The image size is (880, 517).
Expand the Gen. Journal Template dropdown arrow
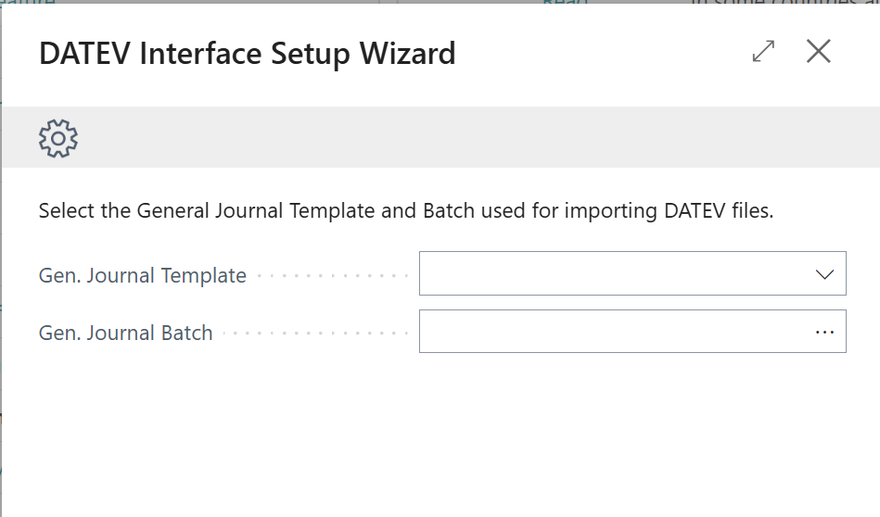[824, 274]
